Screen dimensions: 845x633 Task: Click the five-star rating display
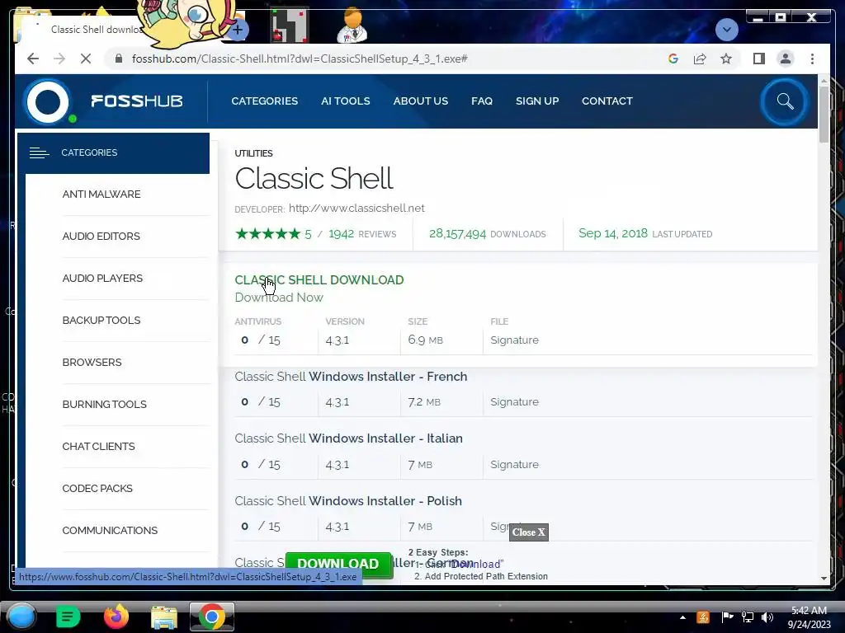[268, 233]
